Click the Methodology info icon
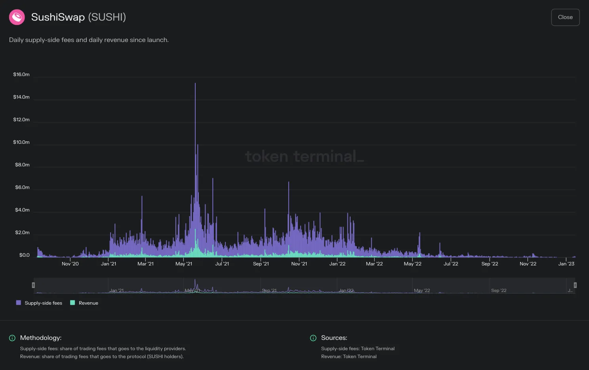589x370 pixels. coord(12,338)
